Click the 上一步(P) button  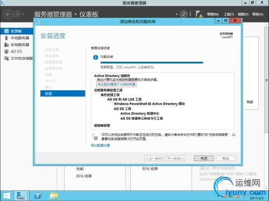(154, 159)
